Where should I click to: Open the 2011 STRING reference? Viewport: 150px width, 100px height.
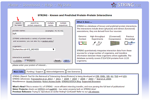(58, 79)
